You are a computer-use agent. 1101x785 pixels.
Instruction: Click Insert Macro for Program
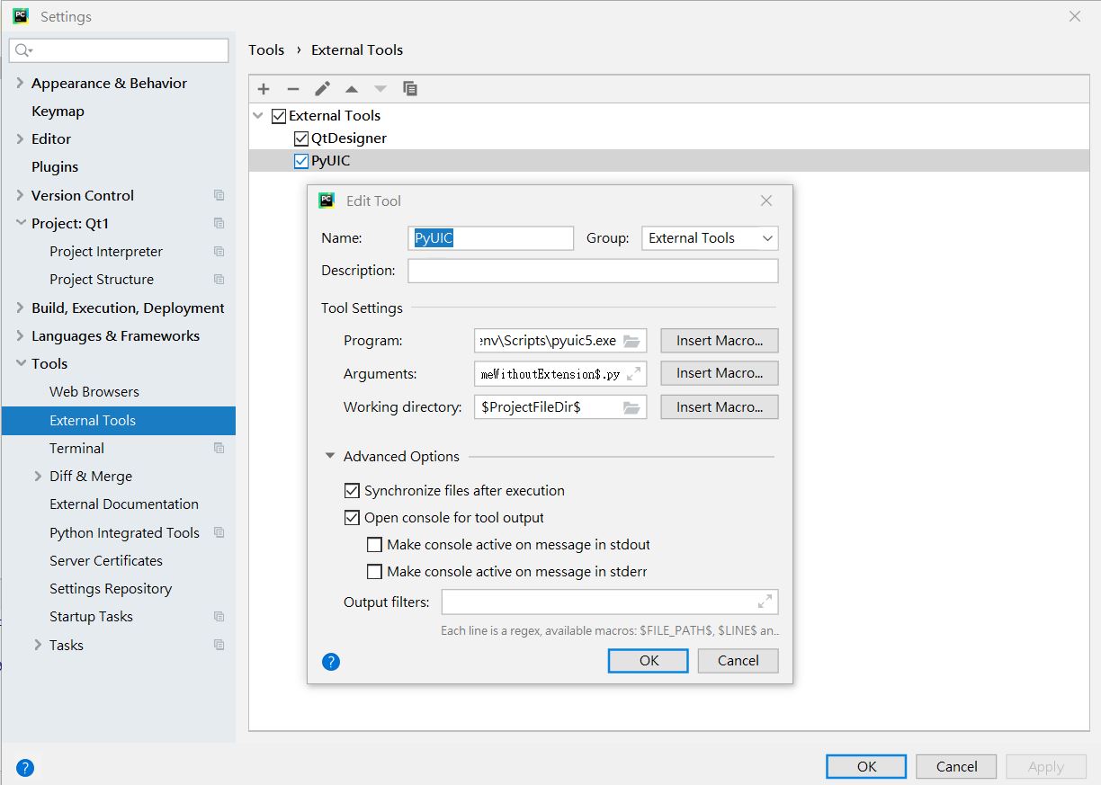pyautogui.click(x=720, y=341)
